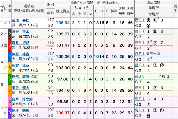Screen dimensions: 178x119
Task: Click blue car number 4 badge
Action: [x=10, y=57]
